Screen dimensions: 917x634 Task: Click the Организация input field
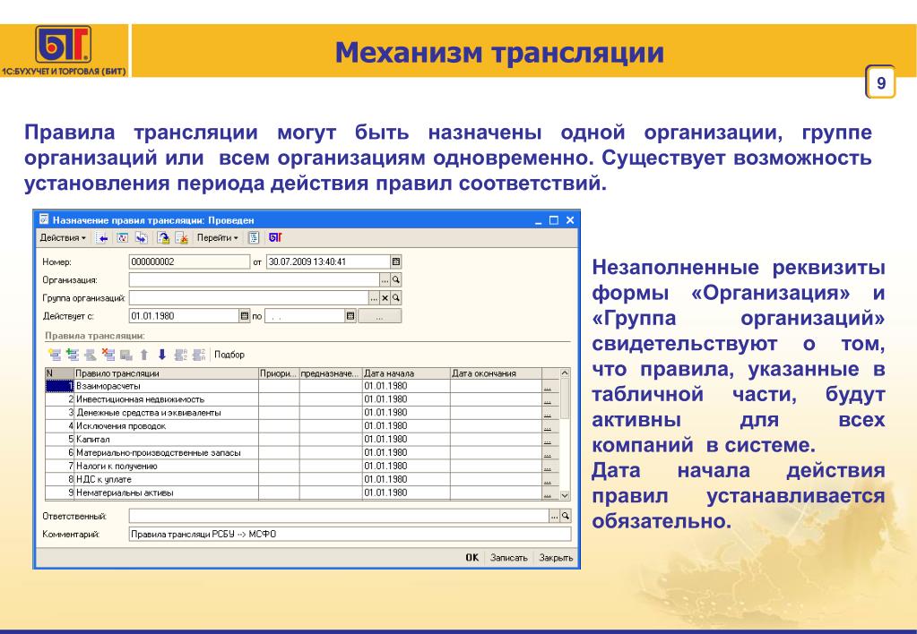click(255, 280)
